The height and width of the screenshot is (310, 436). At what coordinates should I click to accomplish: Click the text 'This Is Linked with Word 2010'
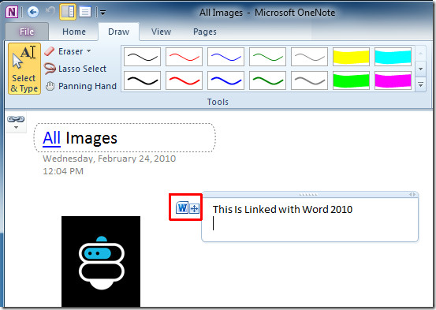pos(282,209)
